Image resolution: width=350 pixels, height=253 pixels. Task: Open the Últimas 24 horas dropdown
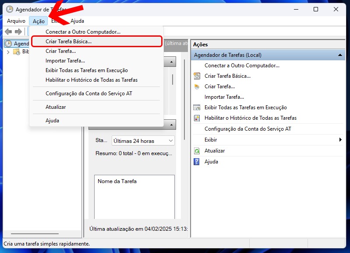(143, 141)
